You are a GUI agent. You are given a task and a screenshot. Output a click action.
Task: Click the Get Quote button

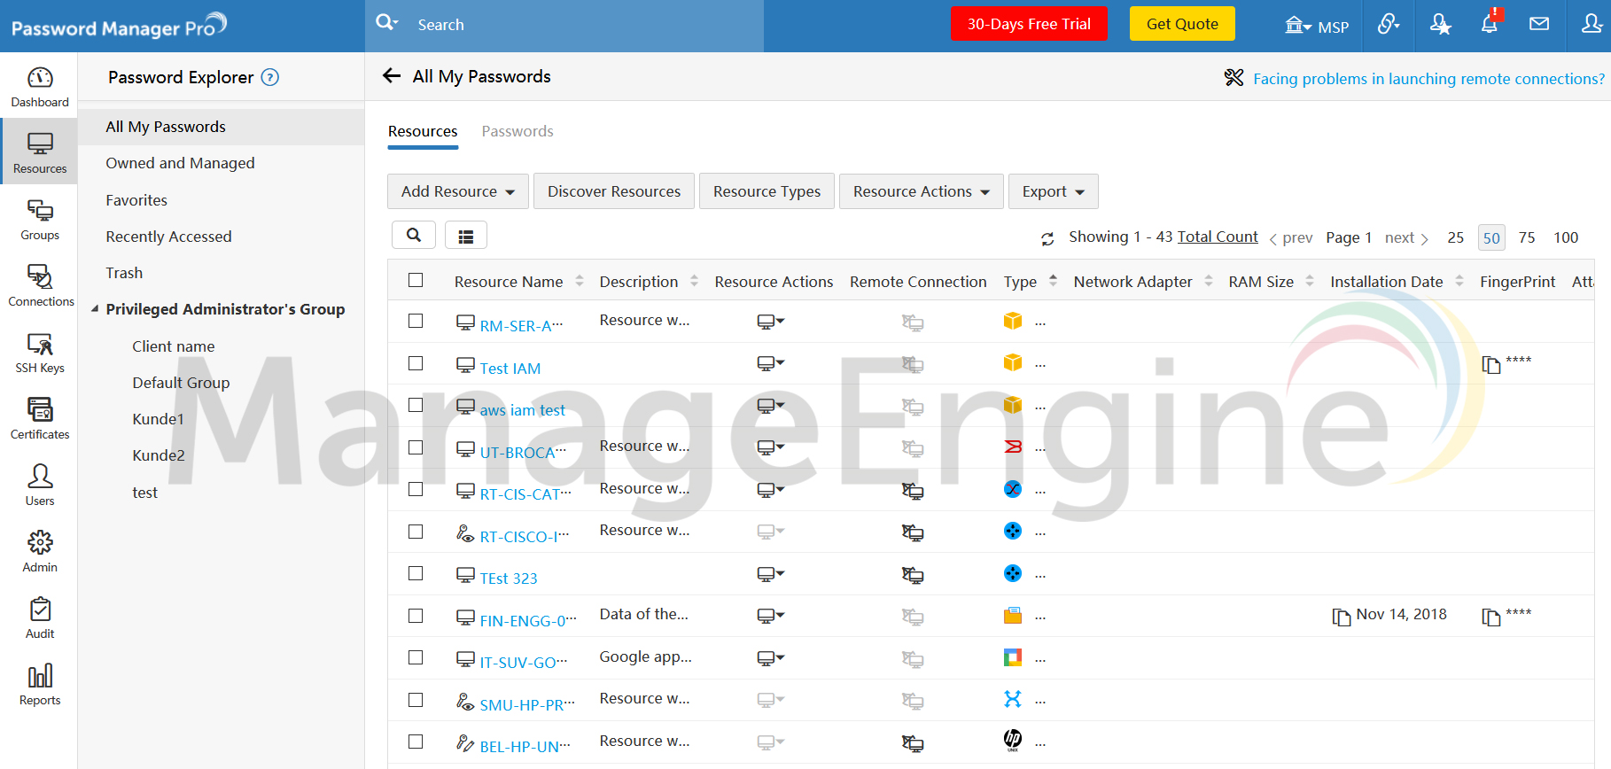(1182, 24)
